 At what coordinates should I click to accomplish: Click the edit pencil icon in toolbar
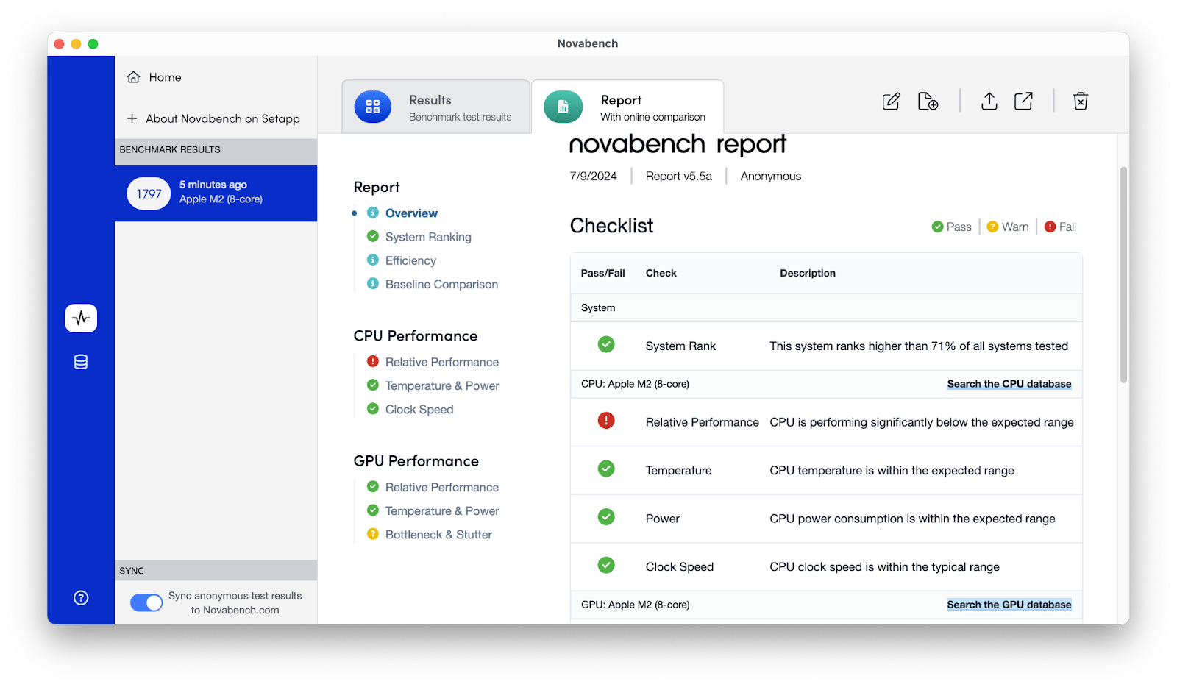891,102
